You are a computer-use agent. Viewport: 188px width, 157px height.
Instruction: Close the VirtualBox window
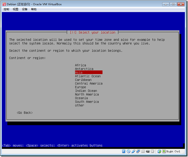(x=181, y=4)
